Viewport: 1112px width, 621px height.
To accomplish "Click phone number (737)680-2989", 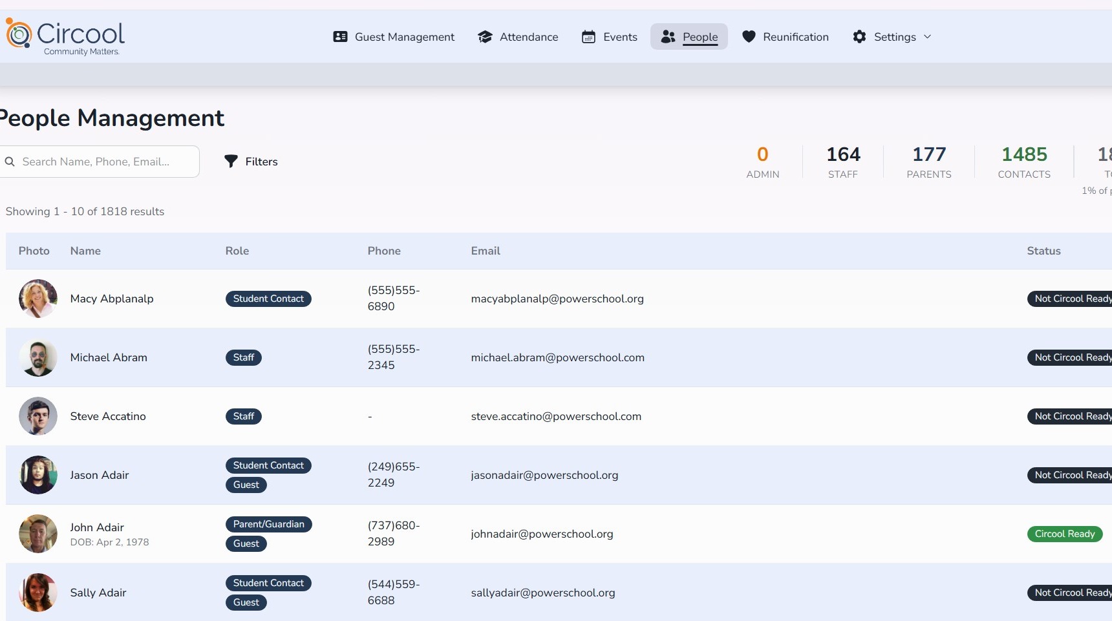I will pos(394,534).
